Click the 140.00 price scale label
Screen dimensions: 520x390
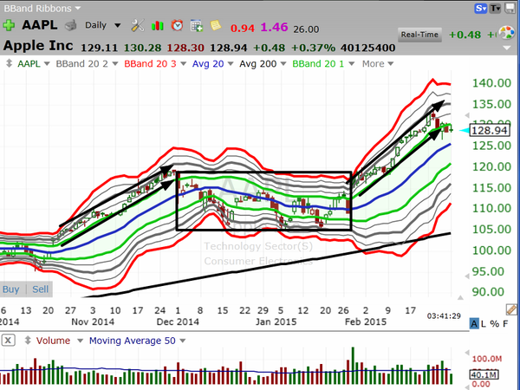tap(491, 83)
